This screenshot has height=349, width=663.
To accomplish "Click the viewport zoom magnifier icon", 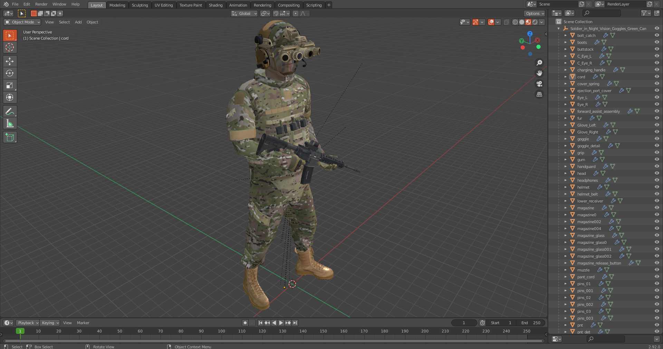I will (x=539, y=63).
